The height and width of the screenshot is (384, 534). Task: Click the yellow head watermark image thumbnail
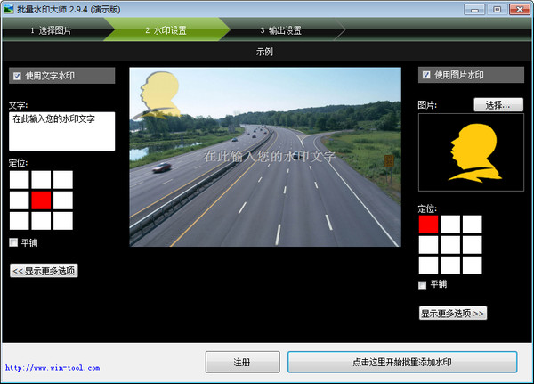471,152
